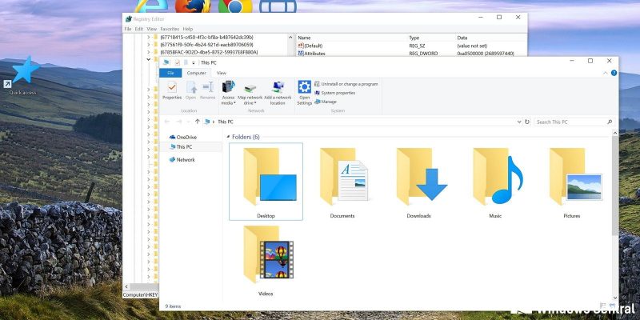This screenshot has height=320, width=640.
Task: Open the Downloads folder
Action: point(418,178)
